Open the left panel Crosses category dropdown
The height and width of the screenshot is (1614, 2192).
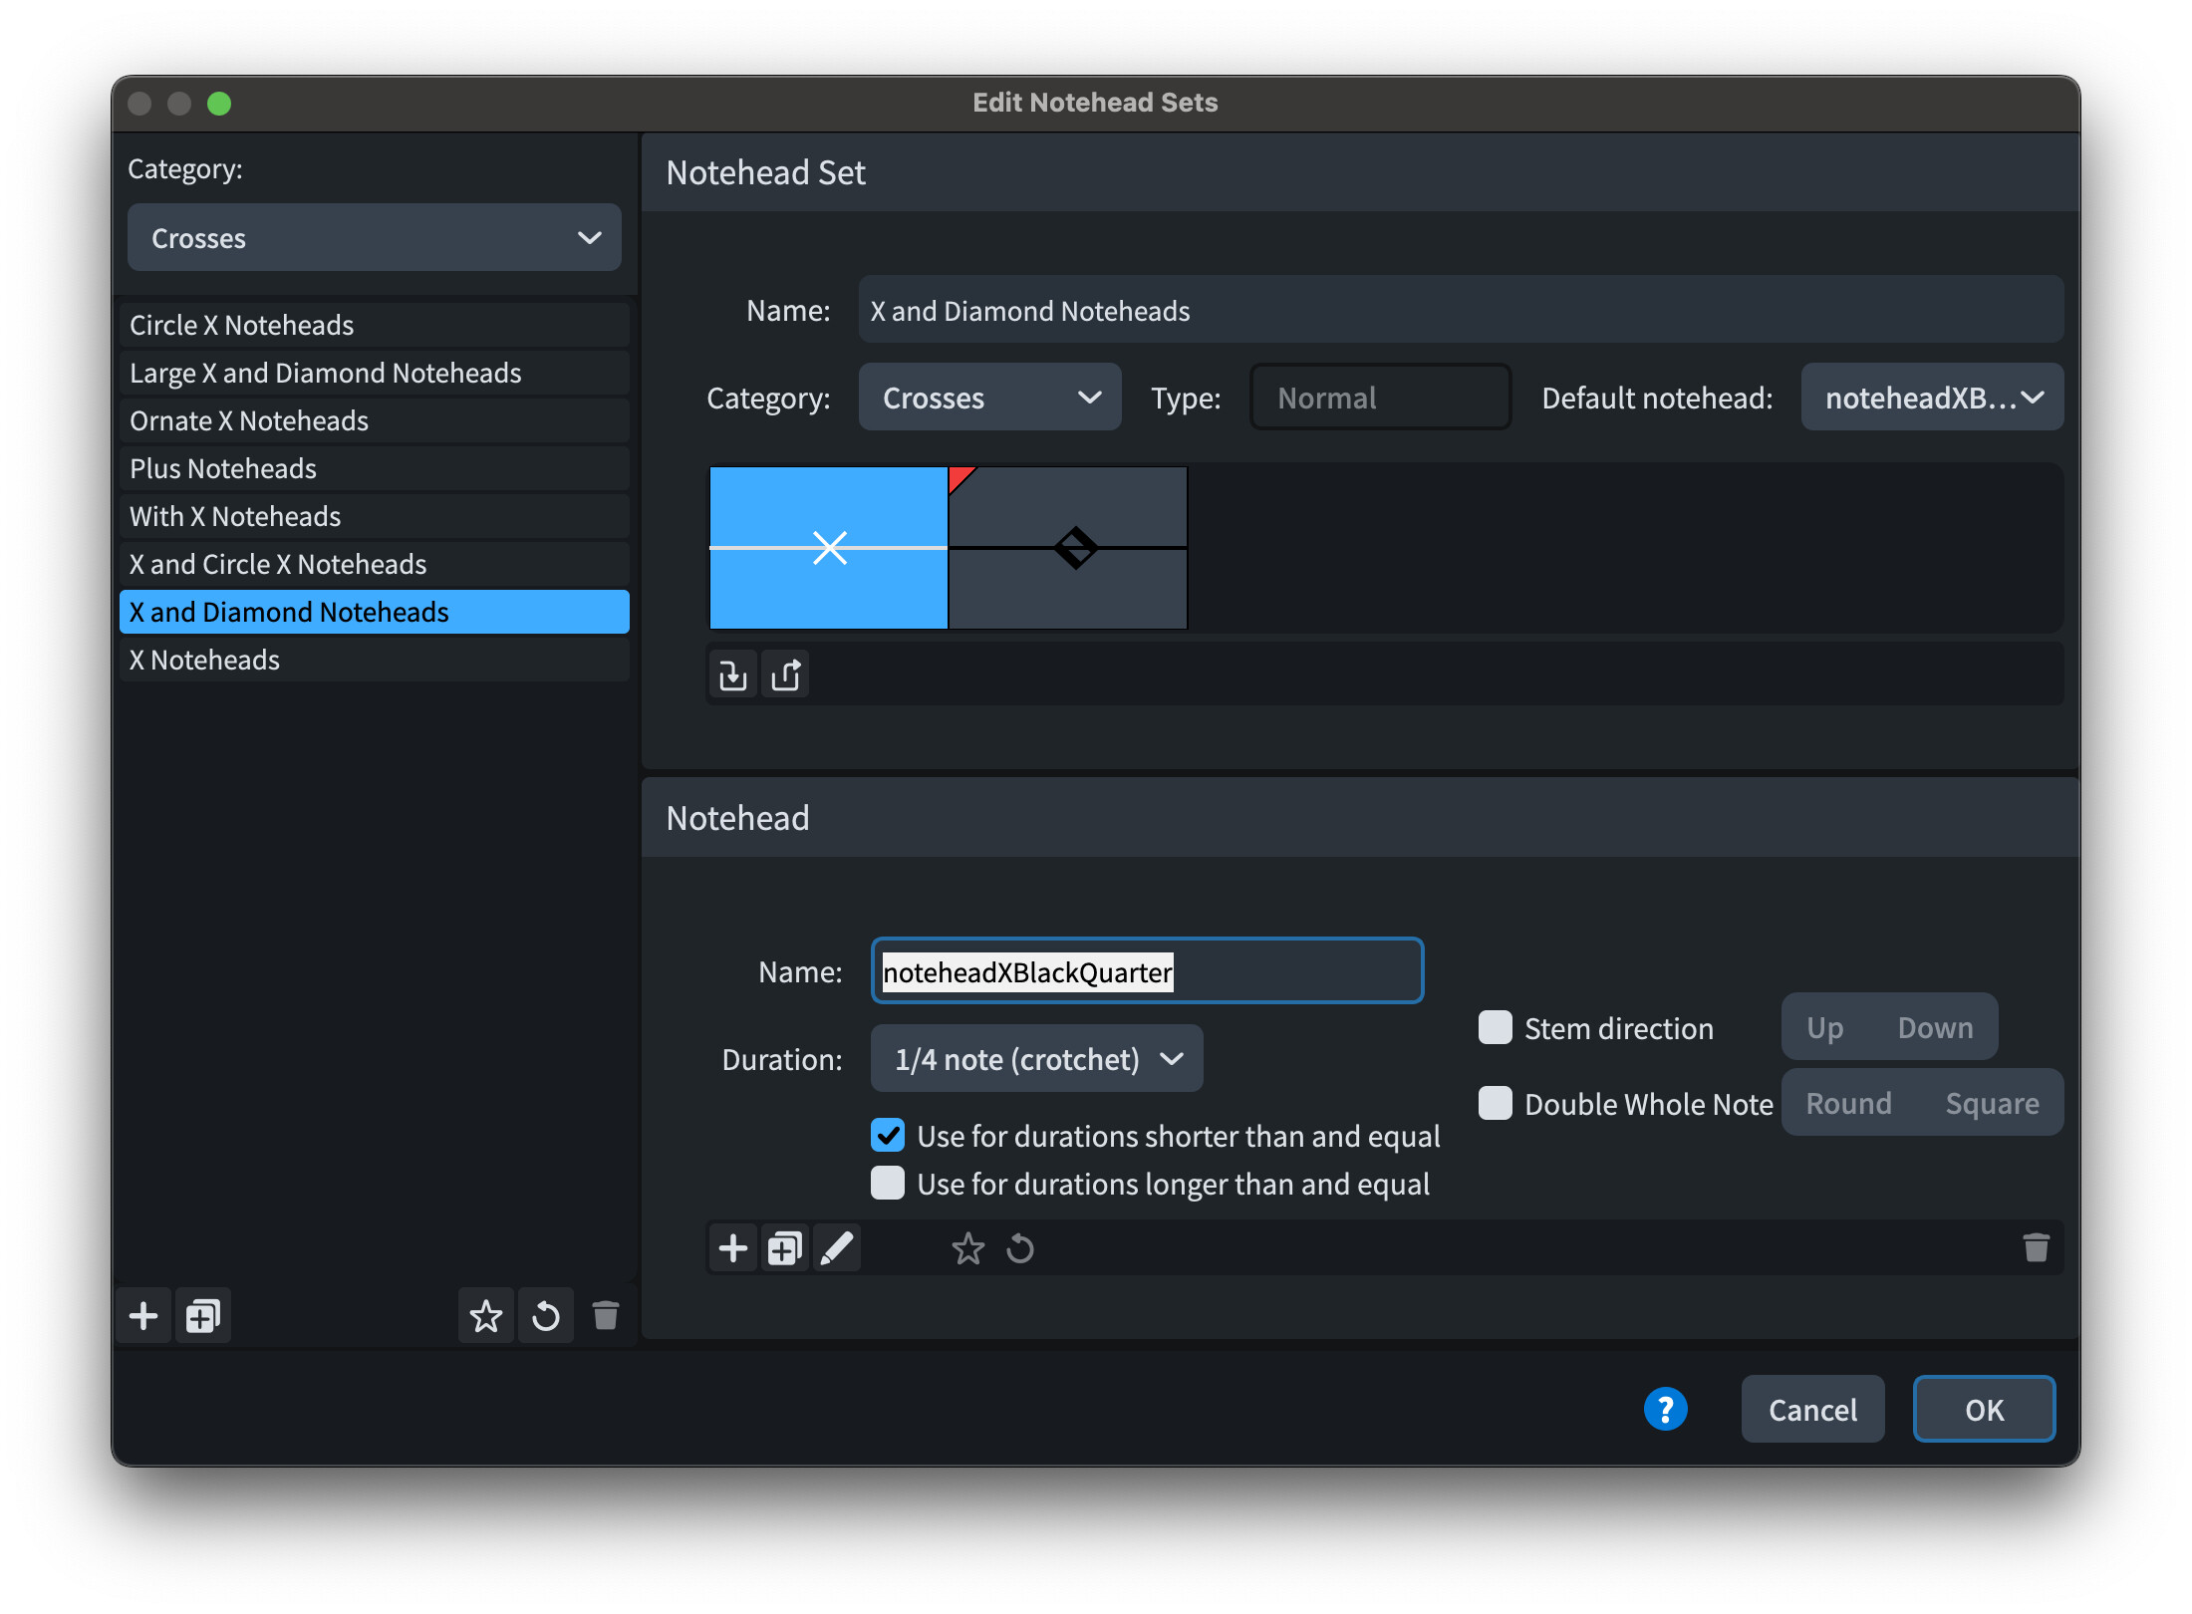pos(374,238)
